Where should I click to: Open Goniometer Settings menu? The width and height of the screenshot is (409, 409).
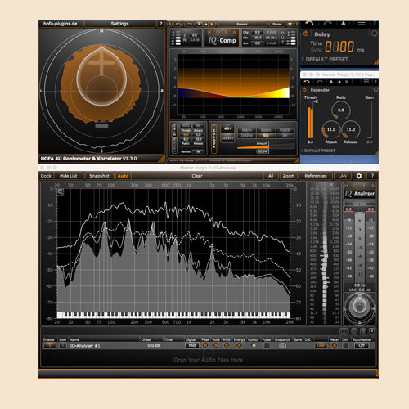click(x=119, y=24)
